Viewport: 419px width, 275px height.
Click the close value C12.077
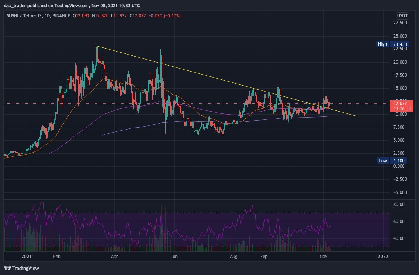(138, 16)
